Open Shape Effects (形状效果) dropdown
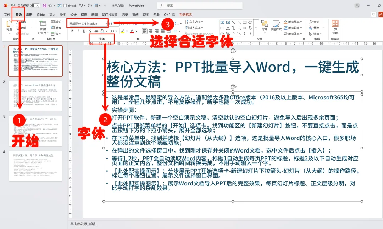The width and height of the screenshot is (383, 229). (x=293, y=34)
